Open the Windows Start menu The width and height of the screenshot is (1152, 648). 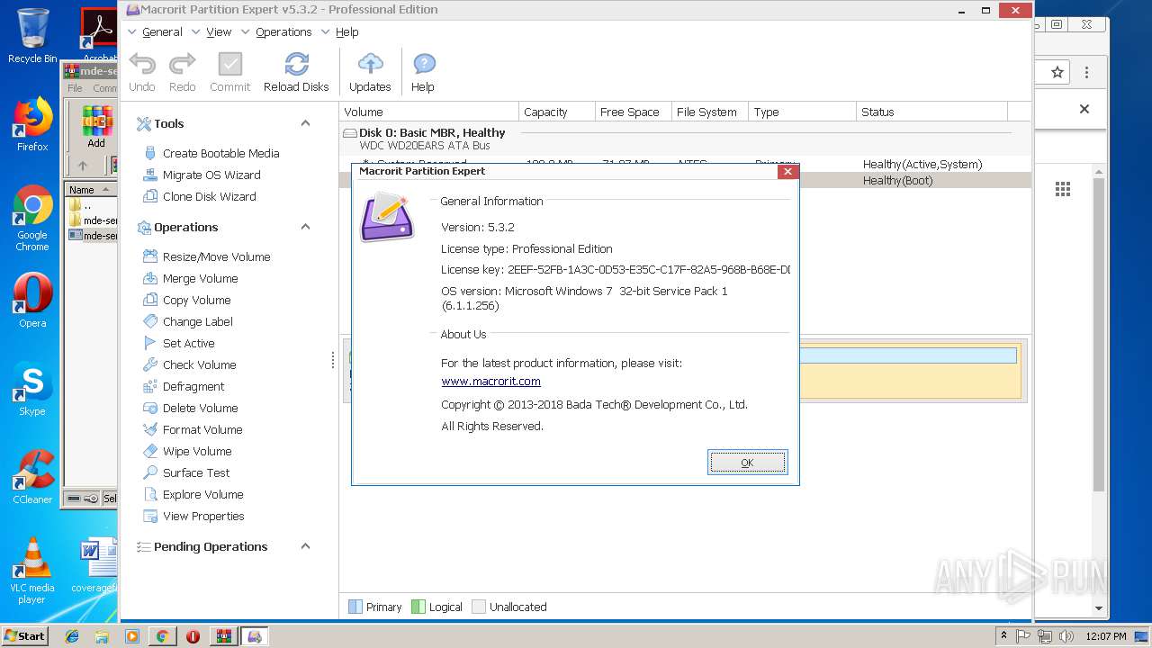pyautogui.click(x=25, y=635)
